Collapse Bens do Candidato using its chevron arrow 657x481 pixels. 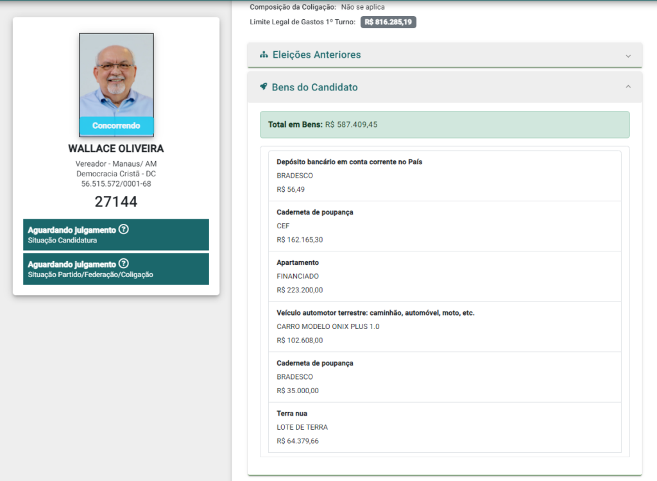pyautogui.click(x=628, y=87)
